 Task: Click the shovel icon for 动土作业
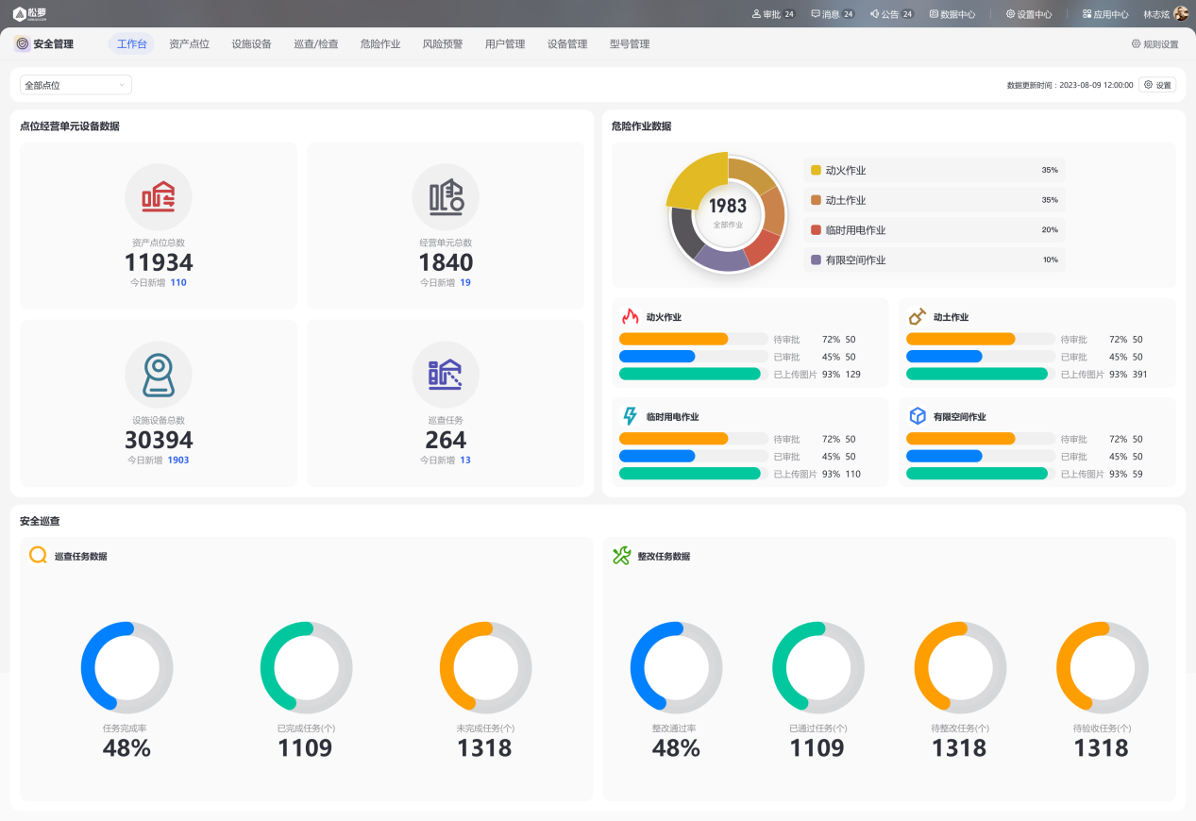[917, 316]
